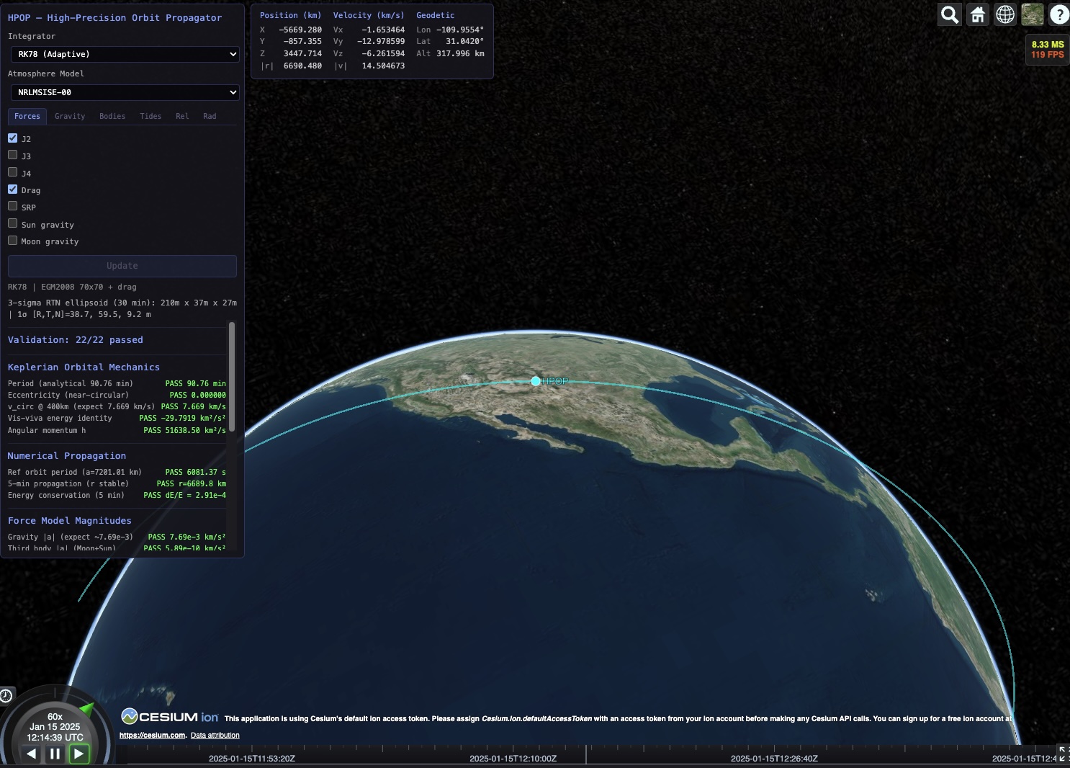Switch to the Rad tab

[x=210, y=116]
